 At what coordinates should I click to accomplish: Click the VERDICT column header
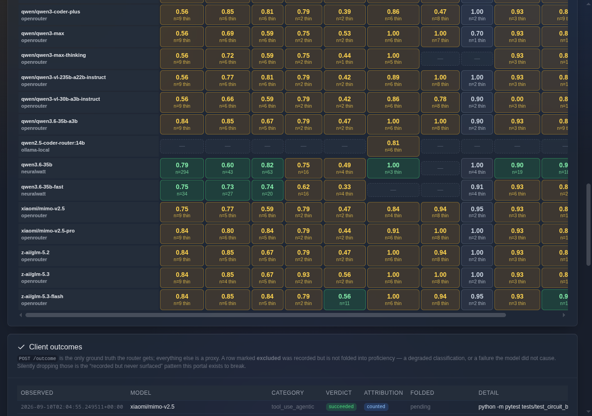coord(339,393)
